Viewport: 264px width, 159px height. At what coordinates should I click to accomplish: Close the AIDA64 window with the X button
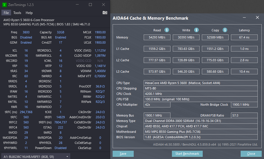coord(257,17)
